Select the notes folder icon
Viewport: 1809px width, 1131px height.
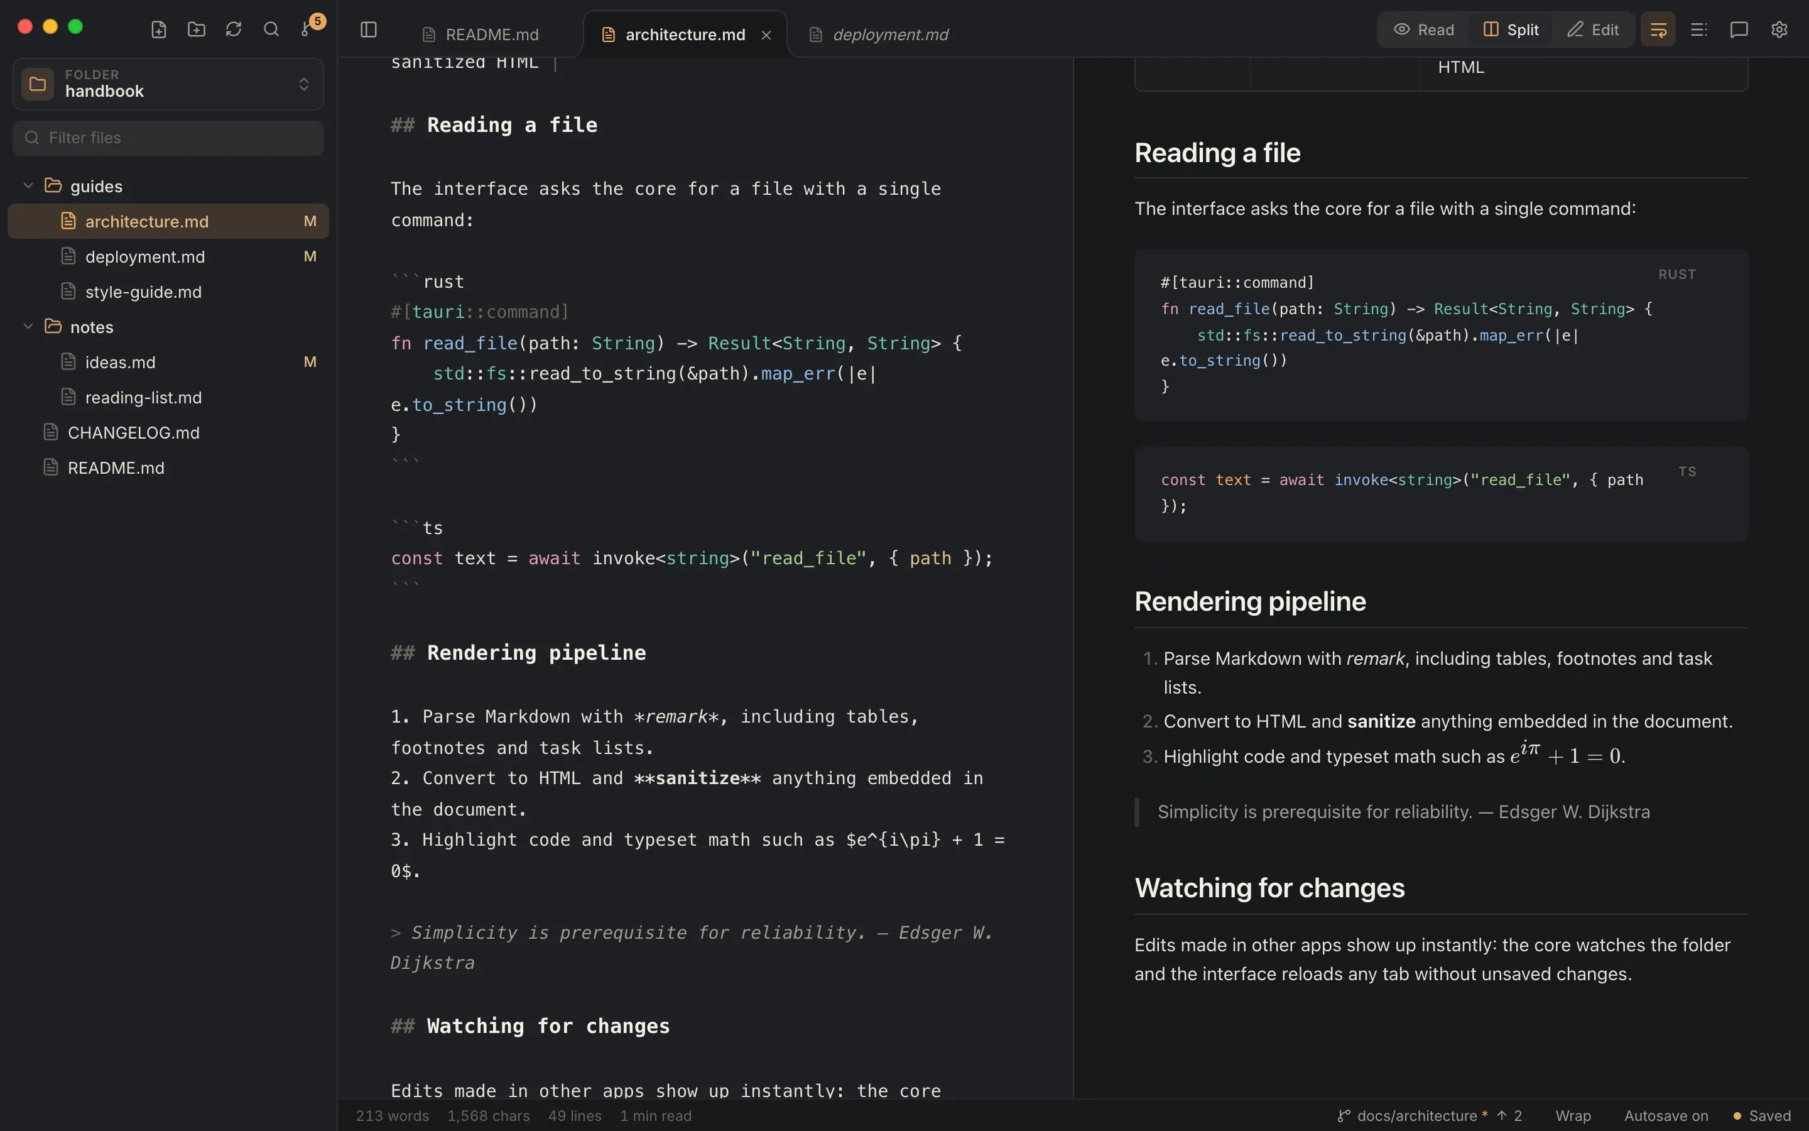[x=53, y=326]
